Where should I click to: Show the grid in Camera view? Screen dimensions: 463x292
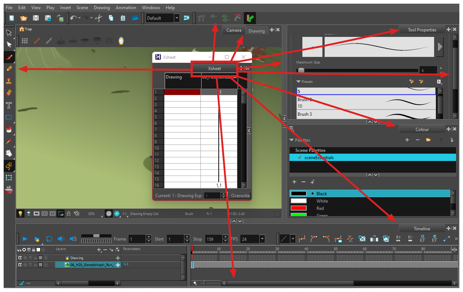[x=25, y=41]
